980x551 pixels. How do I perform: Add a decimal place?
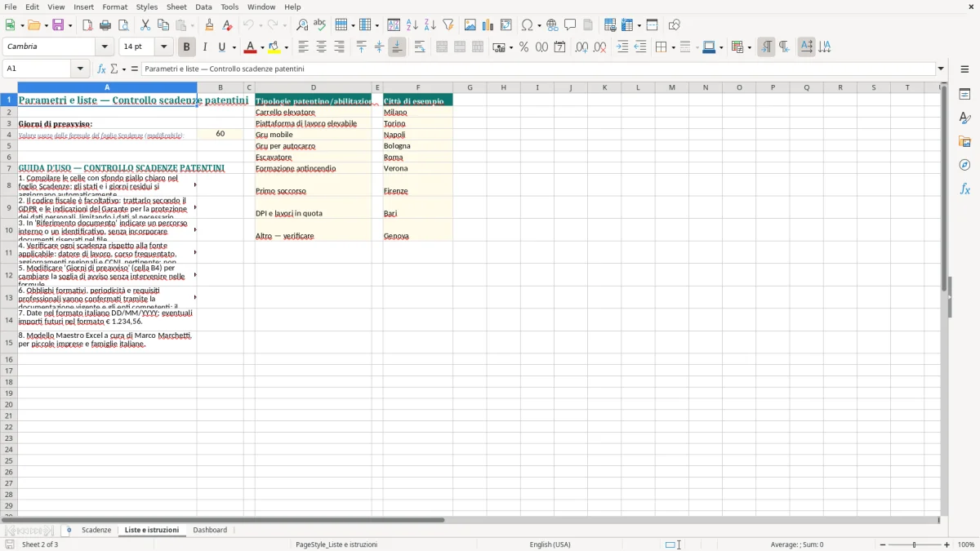coord(582,47)
